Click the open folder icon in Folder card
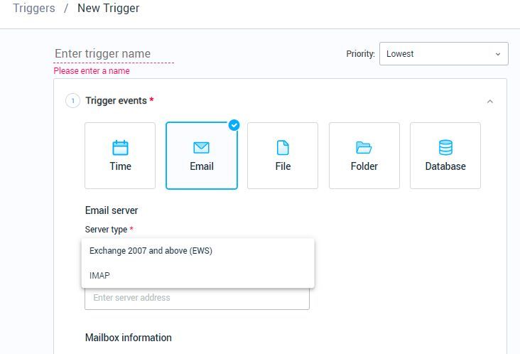Viewport: 520px width, 354px height. click(364, 147)
